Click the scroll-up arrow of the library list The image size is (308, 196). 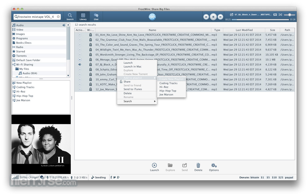[68, 25]
